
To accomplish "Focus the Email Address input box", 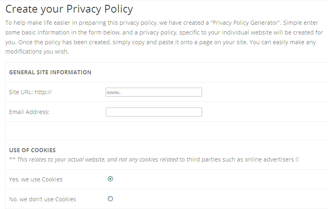I will click(x=154, y=112).
